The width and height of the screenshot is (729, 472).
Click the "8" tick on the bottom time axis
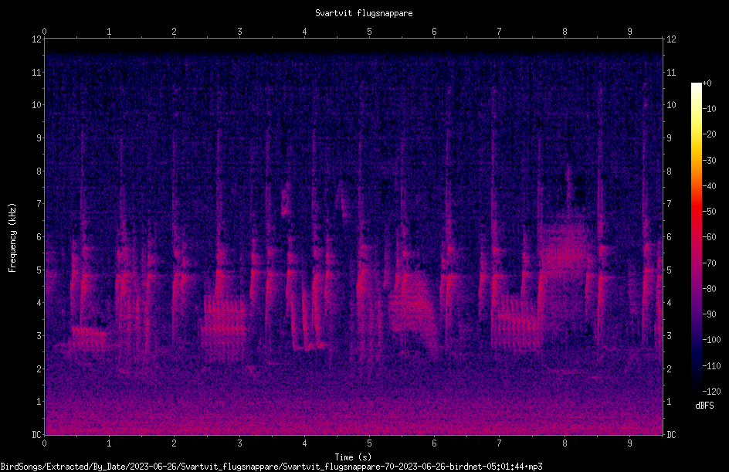565,443
